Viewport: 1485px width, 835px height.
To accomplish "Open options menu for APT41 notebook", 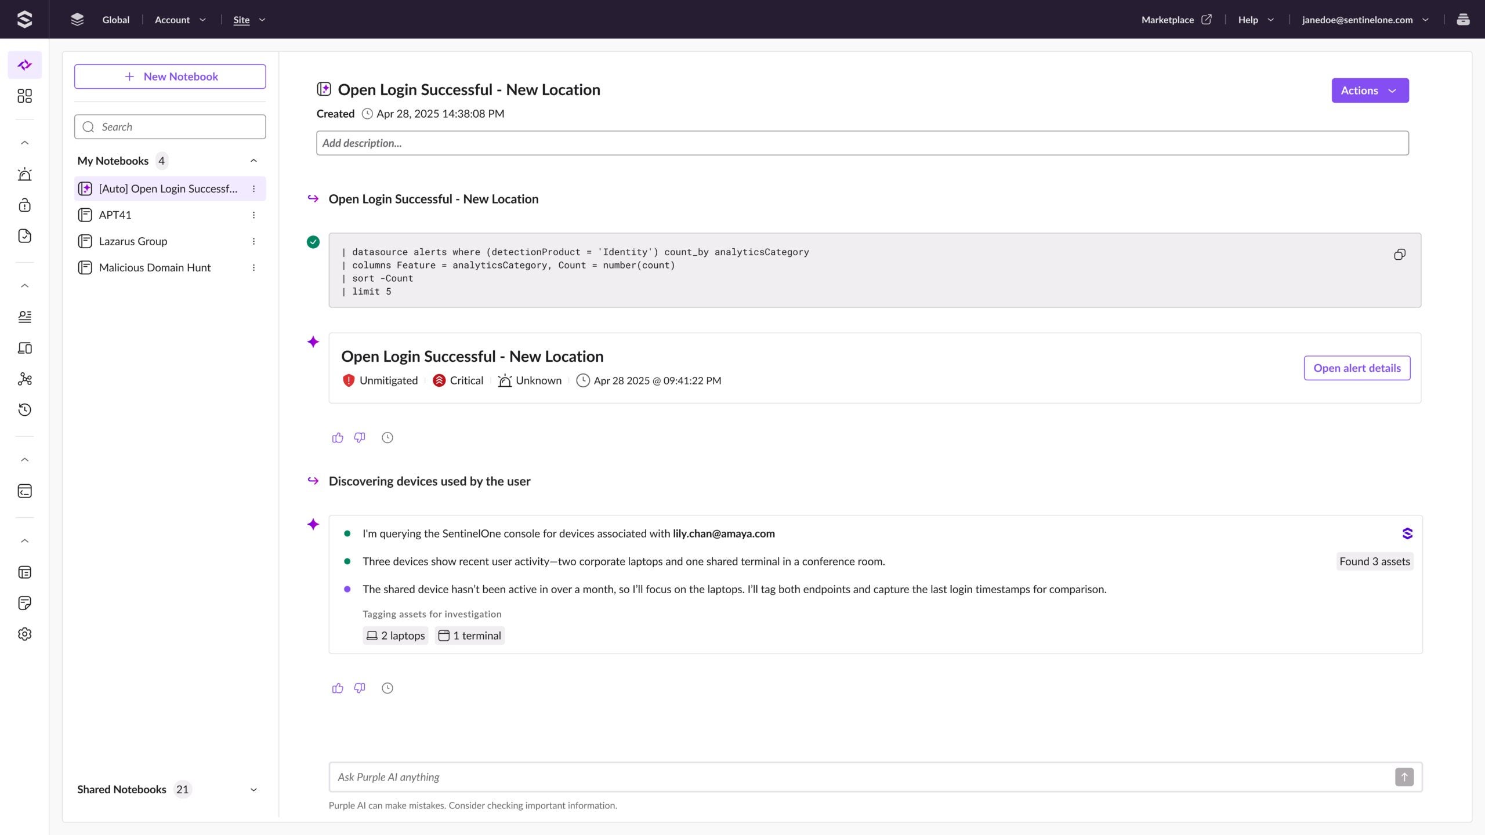I will pyautogui.click(x=253, y=215).
